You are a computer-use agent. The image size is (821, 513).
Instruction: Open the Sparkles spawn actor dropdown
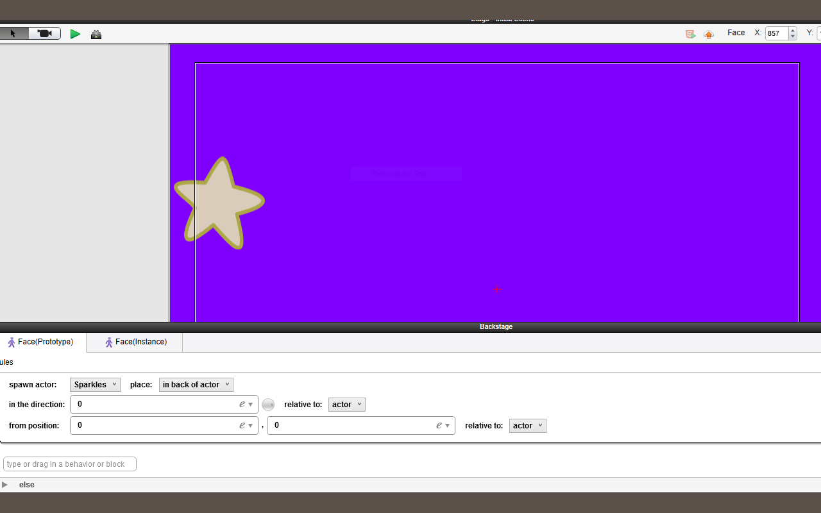(x=95, y=384)
